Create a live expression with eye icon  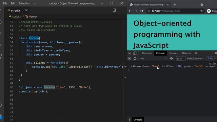pos(171,59)
